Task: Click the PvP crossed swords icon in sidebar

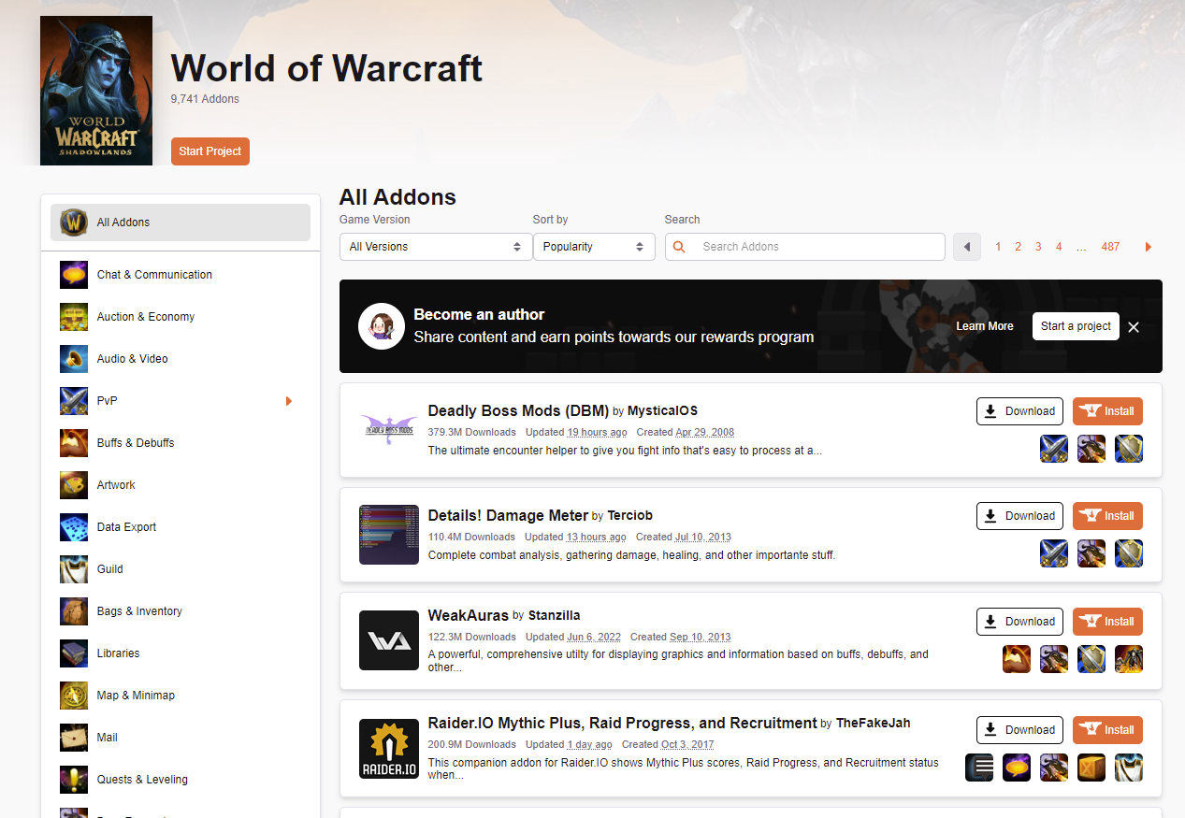Action: pyautogui.click(x=74, y=401)
